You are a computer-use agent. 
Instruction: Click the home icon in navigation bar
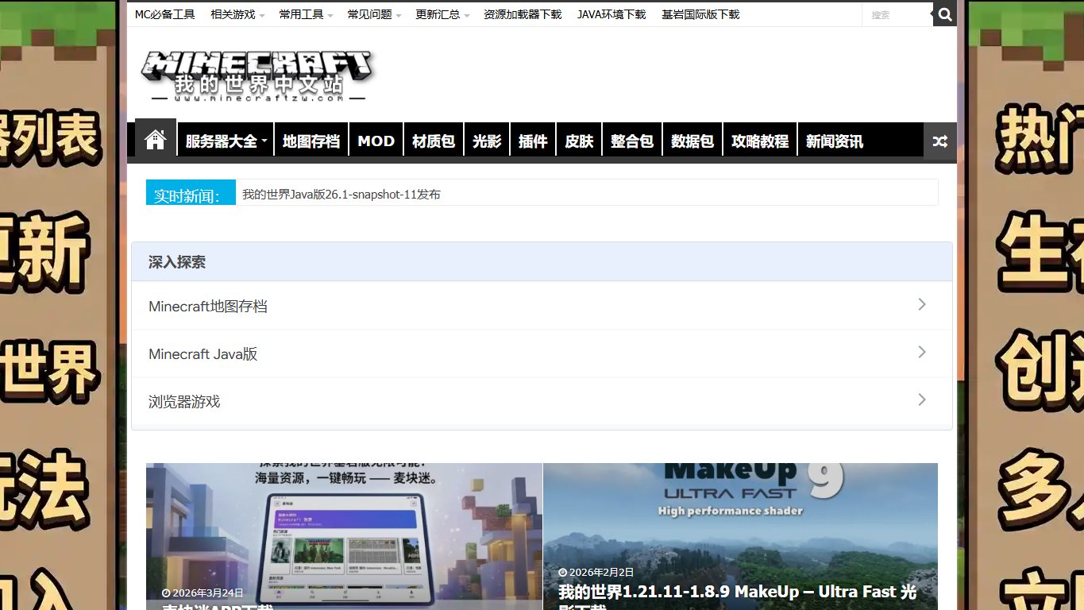[x=156, y=140]
